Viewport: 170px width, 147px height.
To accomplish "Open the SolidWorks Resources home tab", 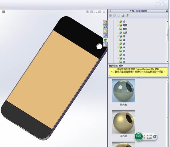I will 105,22.
